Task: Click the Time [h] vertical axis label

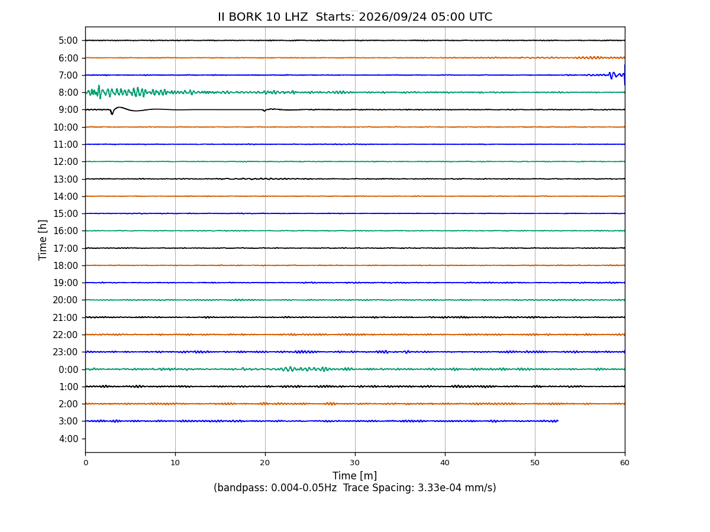Action: click(x=43, y=239)
